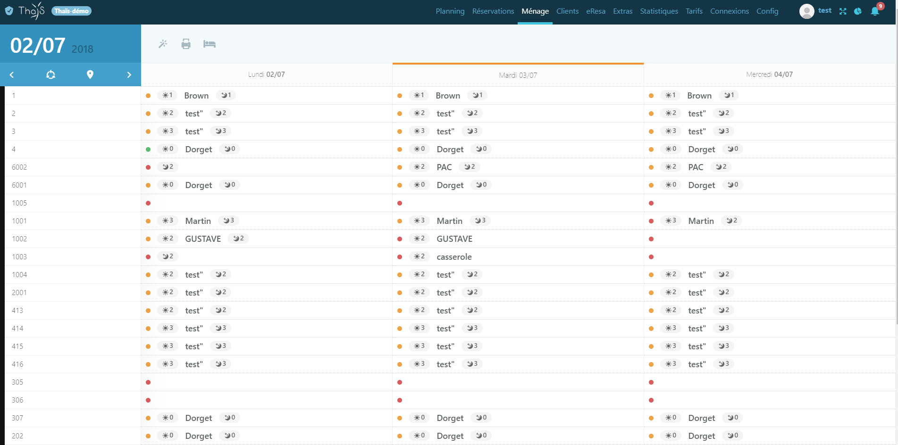Open the eResa menu
898x445 pixels.
(x=596, y=11)
